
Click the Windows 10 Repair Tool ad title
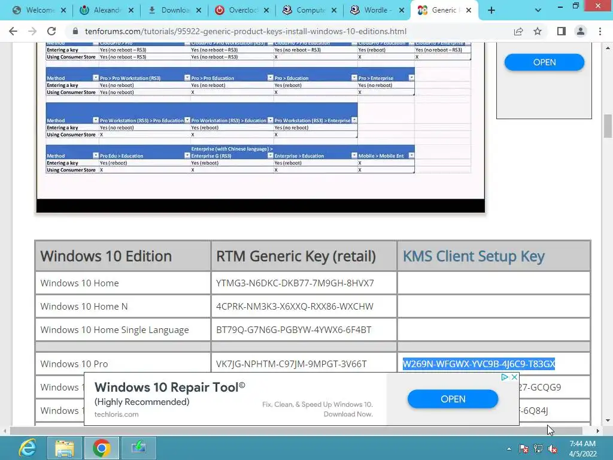coord(169,388)
